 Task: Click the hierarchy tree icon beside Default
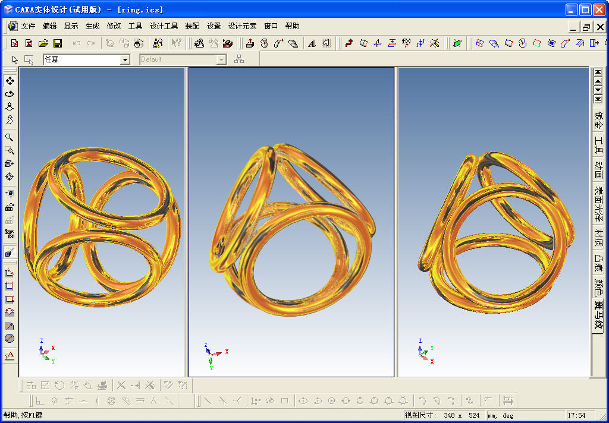(239, 59)
